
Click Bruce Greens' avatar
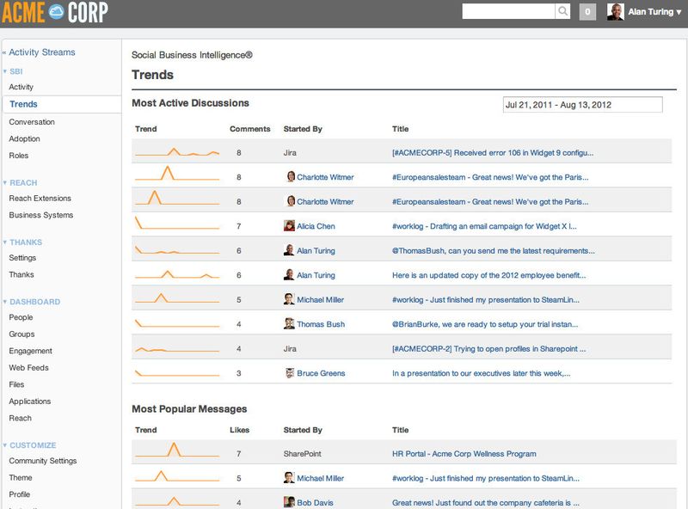[x=290, y=373]
